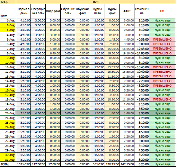
Task: Select total Операционка план 117:00:00
Action: click(x=38, y=164)
